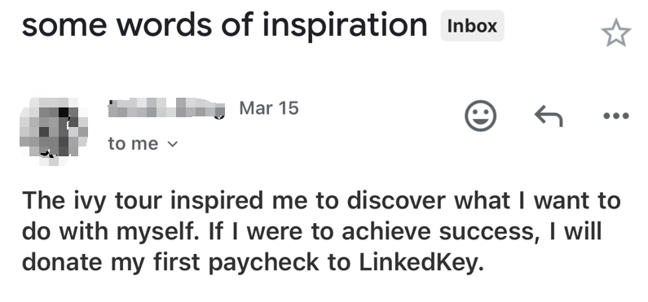The image size is (648, 302).
Task: Reply using the curved arrow icon
Action: [549, 116]
